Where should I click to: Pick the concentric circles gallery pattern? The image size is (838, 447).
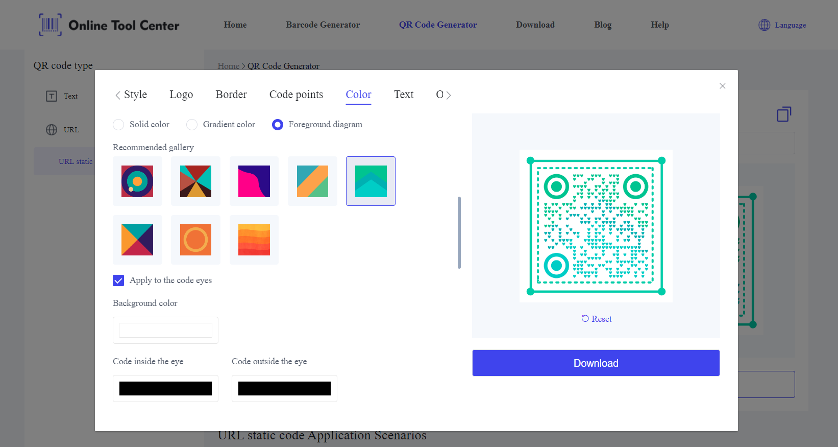[137, 181]
